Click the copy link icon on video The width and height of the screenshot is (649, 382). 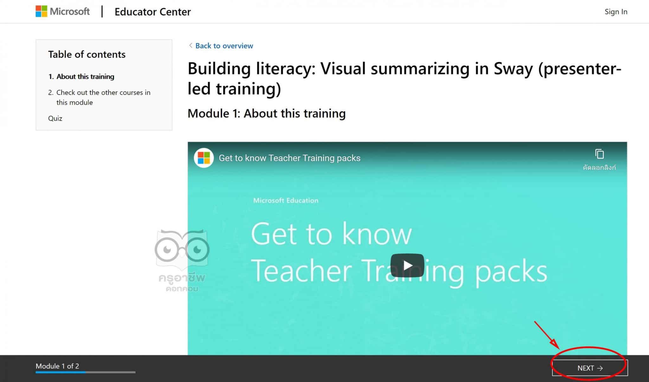599,154
